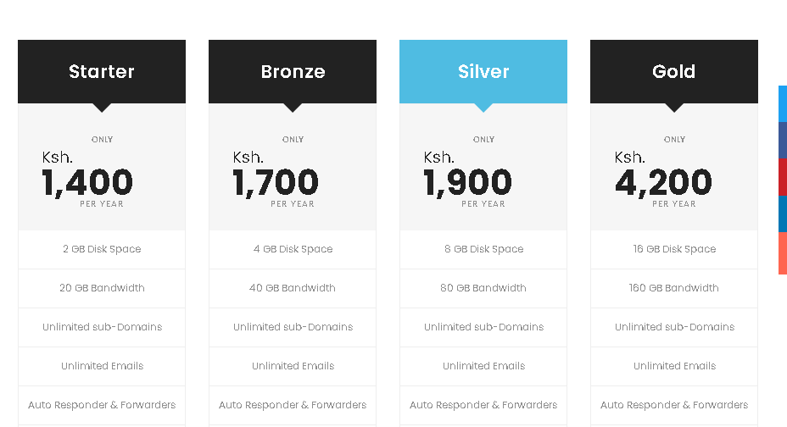Click the 40 GB Bandwidth feature row
The width and height of the screenshot is (787, 427).
pos(293,288)
